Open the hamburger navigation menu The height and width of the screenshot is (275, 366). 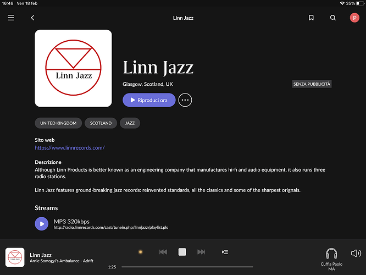tap(11, 18)
